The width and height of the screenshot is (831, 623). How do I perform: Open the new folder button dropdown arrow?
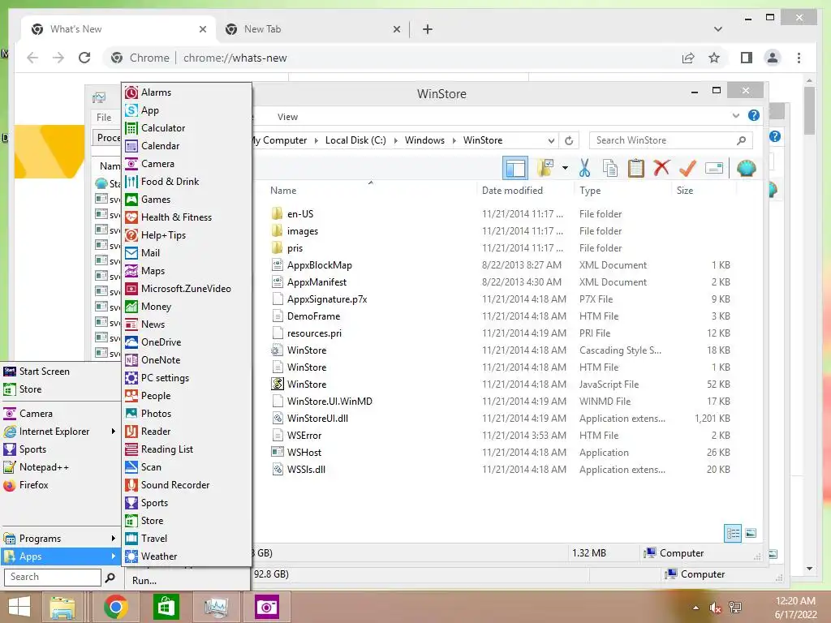pos(565,169)
